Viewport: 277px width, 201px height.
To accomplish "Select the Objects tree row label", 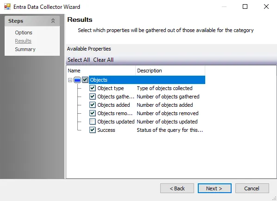I will pos(99,80).
